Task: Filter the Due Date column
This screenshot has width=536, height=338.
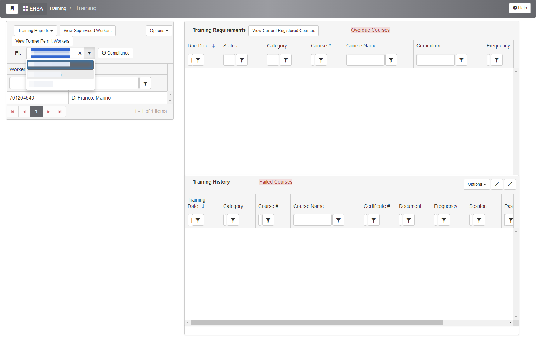Action: coord(198,60)
